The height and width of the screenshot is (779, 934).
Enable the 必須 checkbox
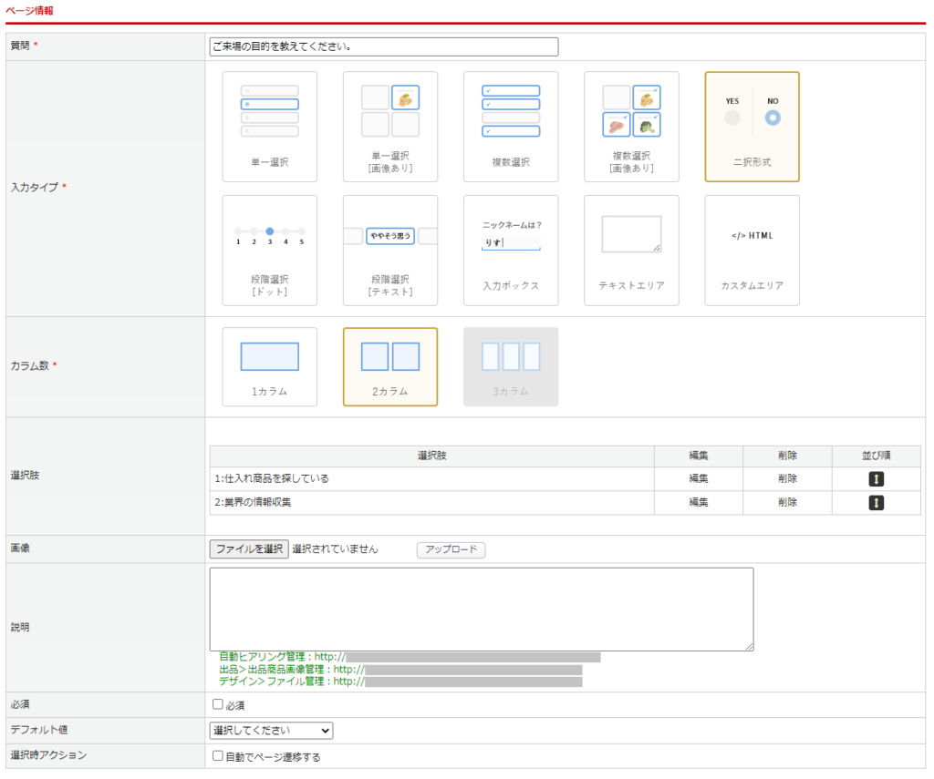tap(217, 704)
